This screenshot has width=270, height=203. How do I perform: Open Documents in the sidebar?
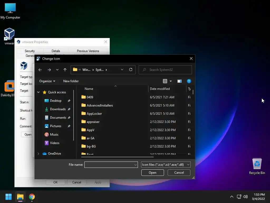tap(58, 118)
